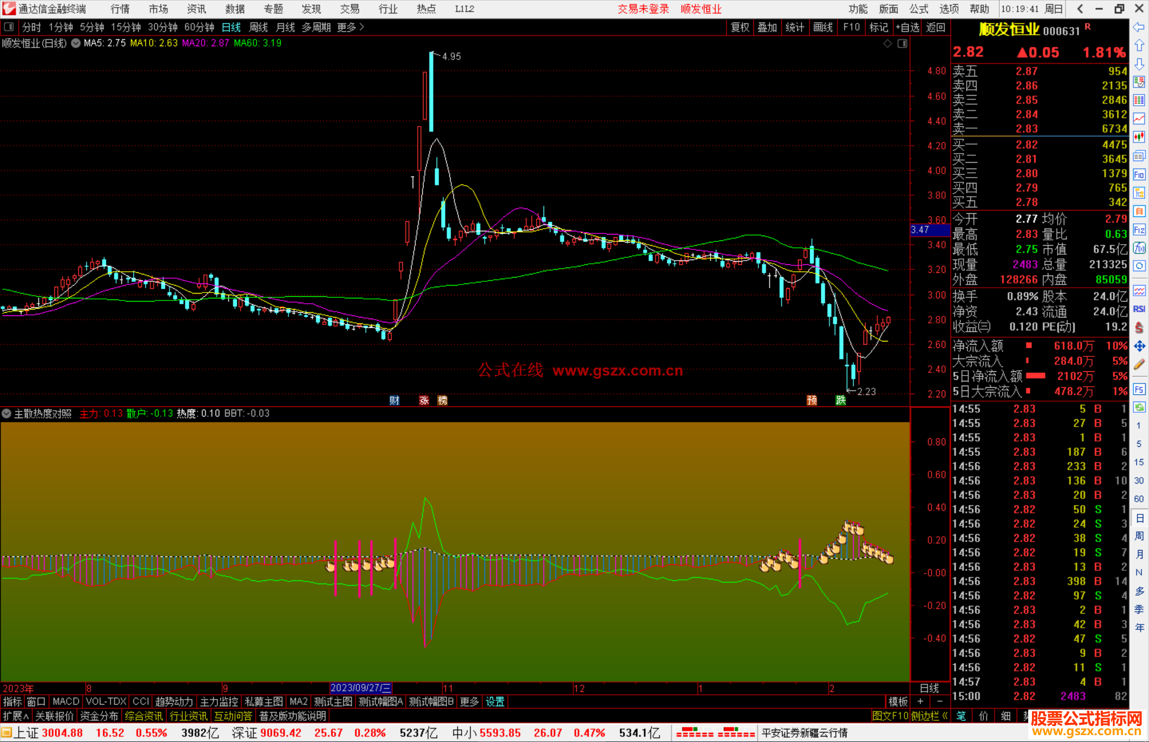Click the 复权 button
The image size is (1149, 742).
(739, 27)
